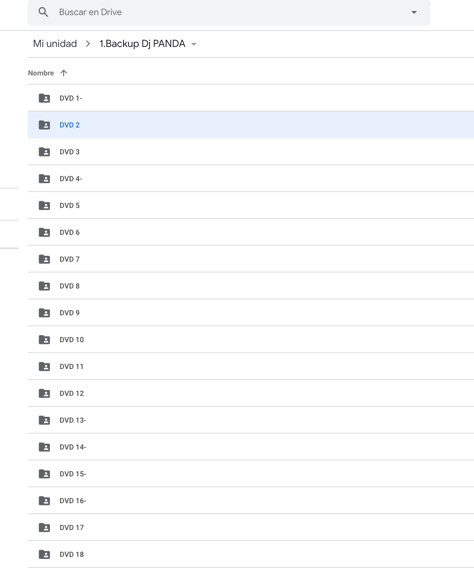Image resolution: width=474 pixels, height=572 pixels.
Task: Click the shared folder icon beside DVD 16-
Action: (44, 500)
